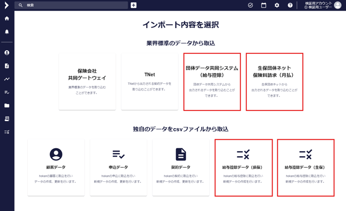346x211 pixels.
Task: Choose 給与控除データ（損保） import card
Action: click(243, 168)
